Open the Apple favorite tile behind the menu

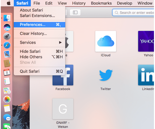click(x=69, y=41)
